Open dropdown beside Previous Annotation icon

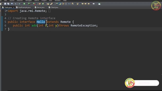coord(80,4)
